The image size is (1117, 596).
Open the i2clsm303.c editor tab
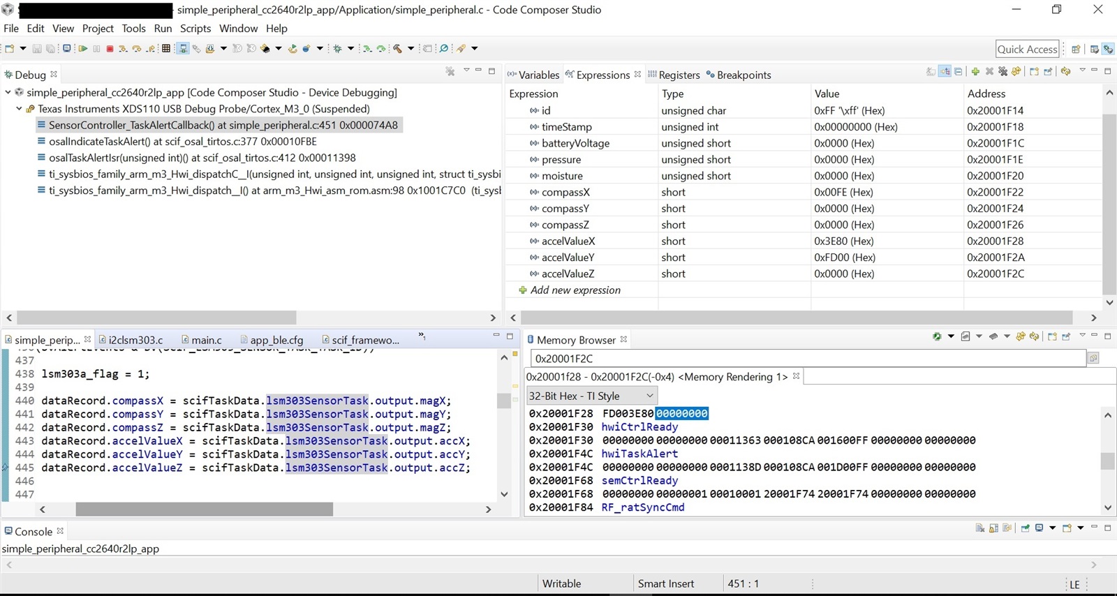tap(131, 340)
